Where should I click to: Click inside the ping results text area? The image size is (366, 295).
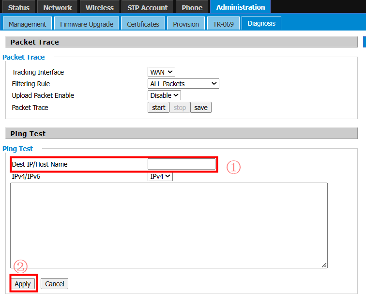[169, 225]
